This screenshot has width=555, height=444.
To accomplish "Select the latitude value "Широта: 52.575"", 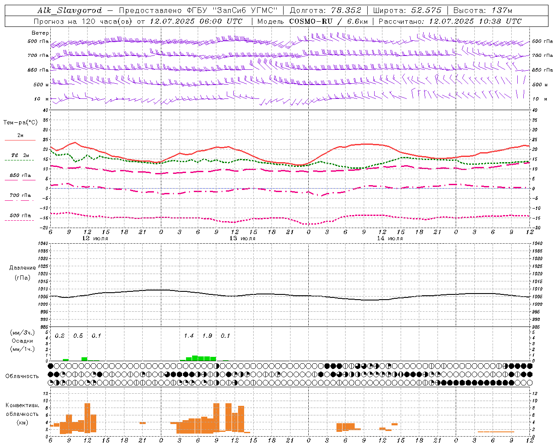I will tap(407, 10).
